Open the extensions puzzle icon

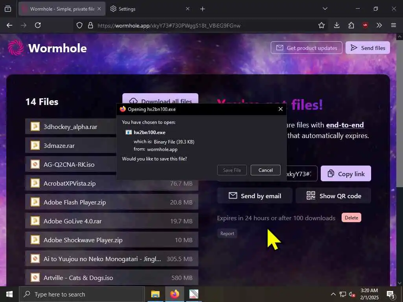(x=351, y=25)
